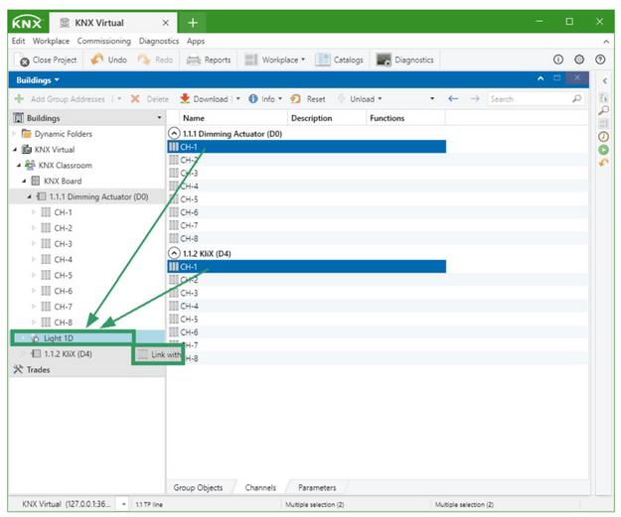The image size is (621, 517).
Task: Click the Catalogs toolbar icon
Action: [323, 60]
